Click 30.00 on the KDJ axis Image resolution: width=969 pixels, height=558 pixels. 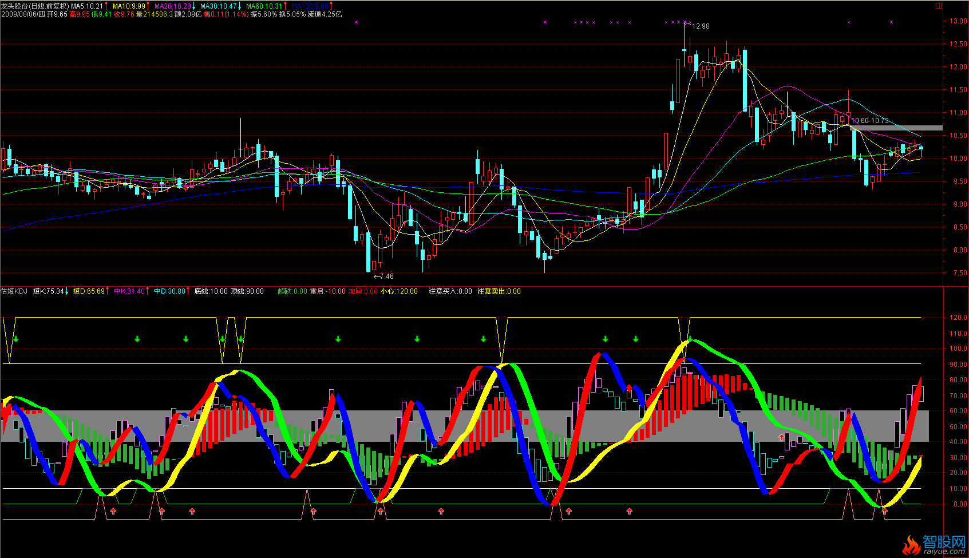(x=959, y=458)
